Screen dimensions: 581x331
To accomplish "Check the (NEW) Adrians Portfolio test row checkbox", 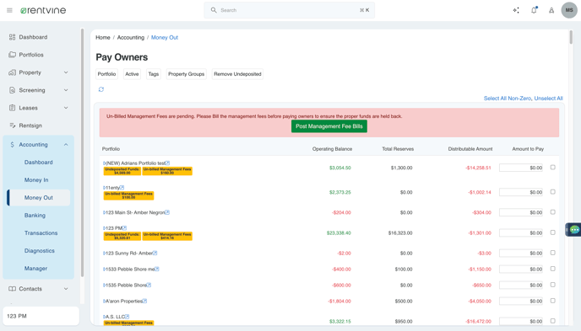I will click(553, 168).
